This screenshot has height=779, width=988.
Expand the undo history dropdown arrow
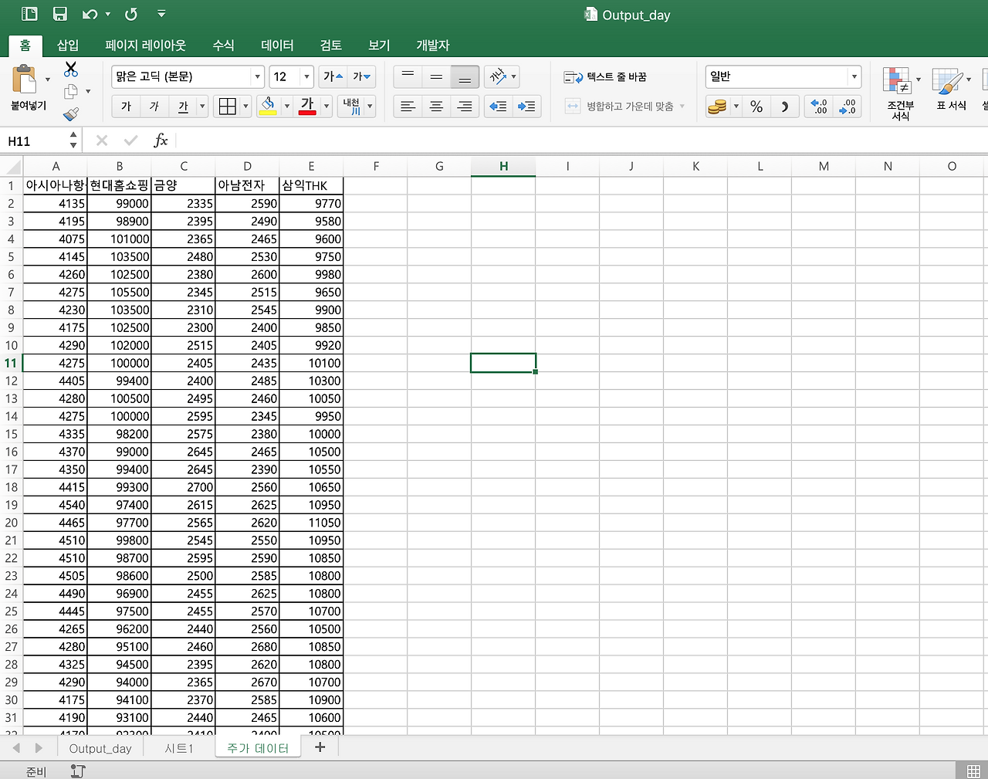(x=108, y=14)
